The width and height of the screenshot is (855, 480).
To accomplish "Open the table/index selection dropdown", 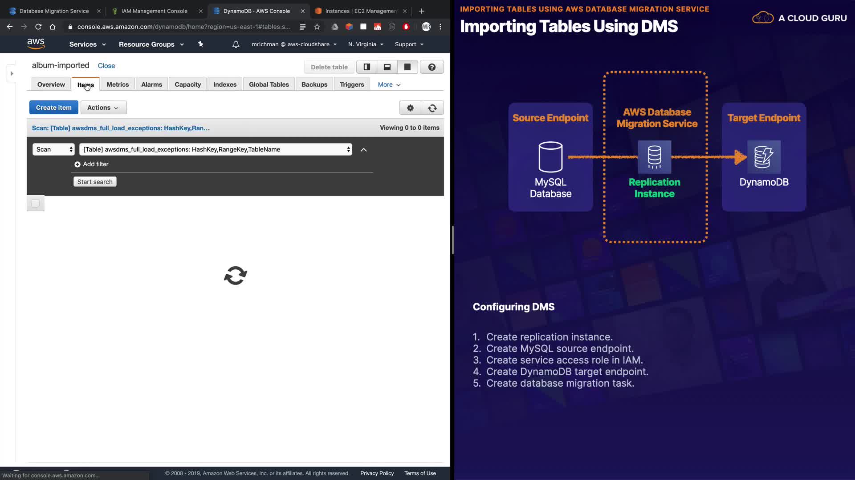I will (216, 149).
